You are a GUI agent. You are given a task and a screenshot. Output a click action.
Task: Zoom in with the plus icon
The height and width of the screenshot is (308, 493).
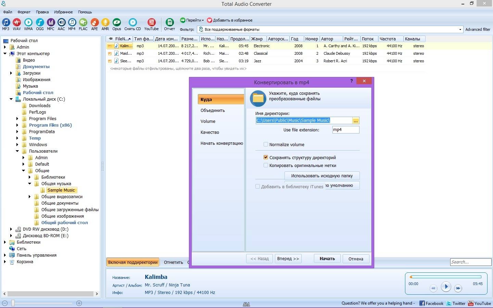(79, 303)
